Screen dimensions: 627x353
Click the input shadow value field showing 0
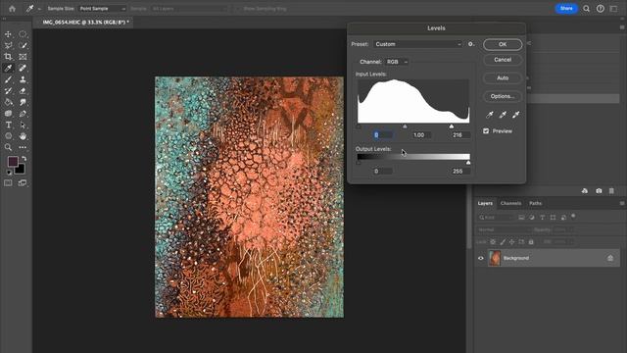coord(383,135)
